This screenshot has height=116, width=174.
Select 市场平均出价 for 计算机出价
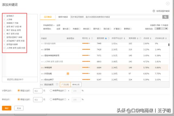pyautogui.click(x=51, y=91)
